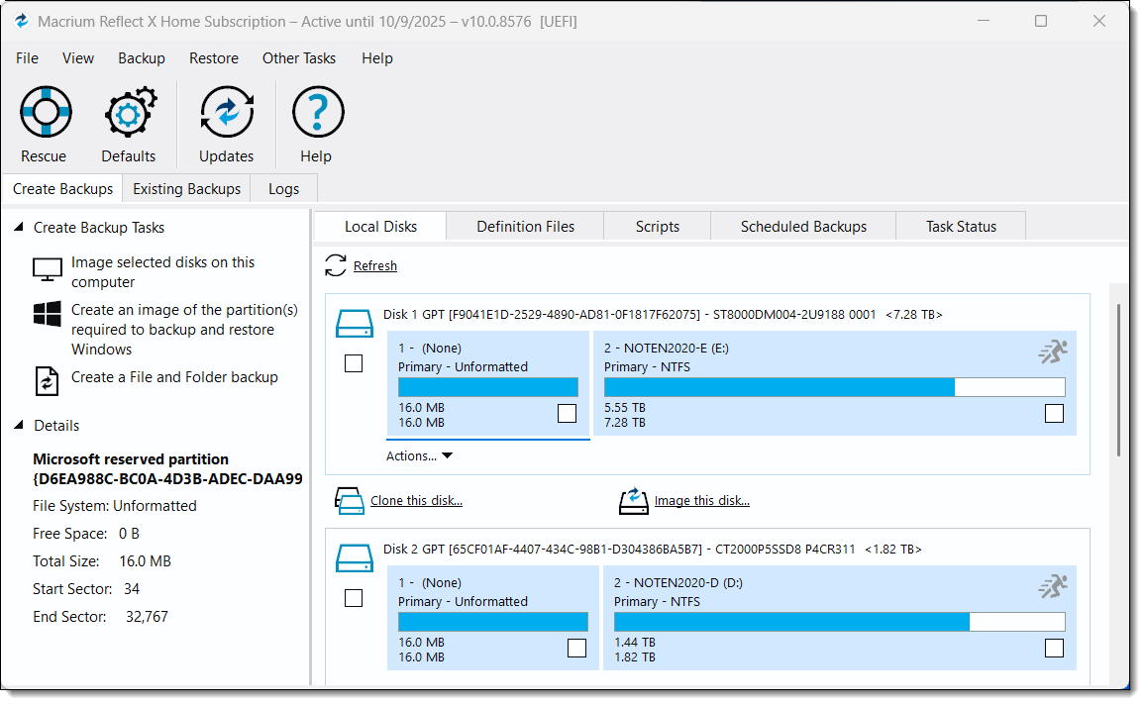This screenshot has width=1145, height=705.
Task: Open the Defaults gears icon
Action: pyautogui.click(x=129, y=112)
